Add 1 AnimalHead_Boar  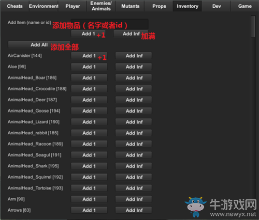point(89,78)
